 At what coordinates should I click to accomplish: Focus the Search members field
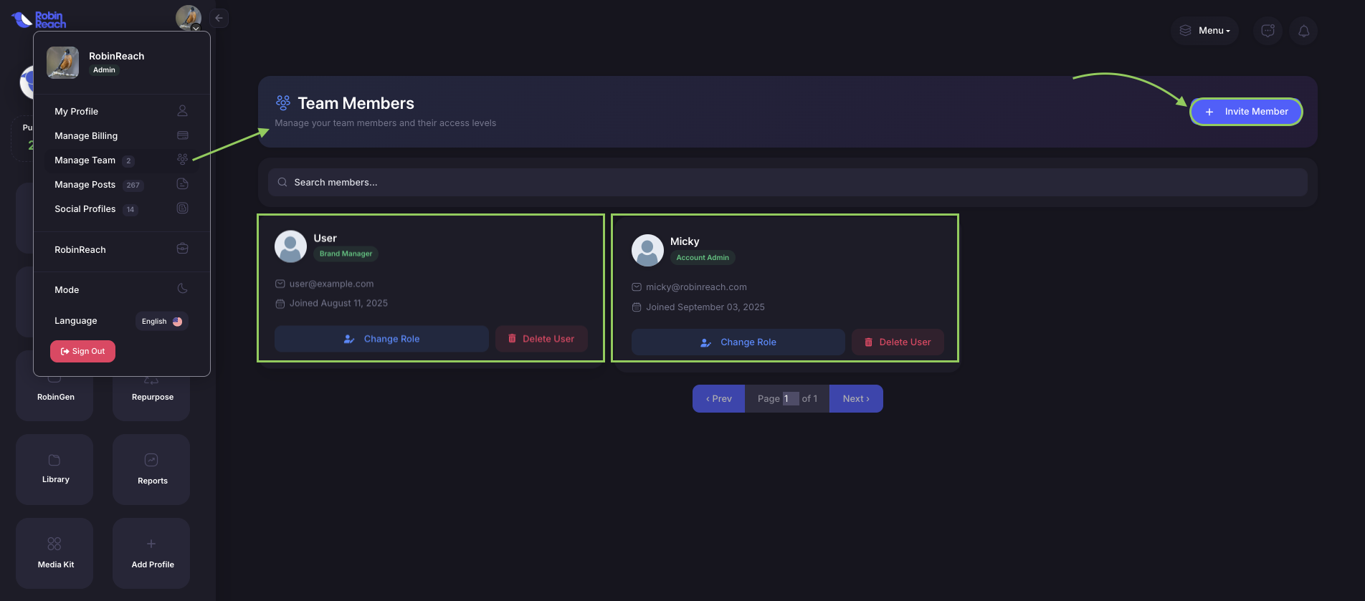tap(787, 183)
